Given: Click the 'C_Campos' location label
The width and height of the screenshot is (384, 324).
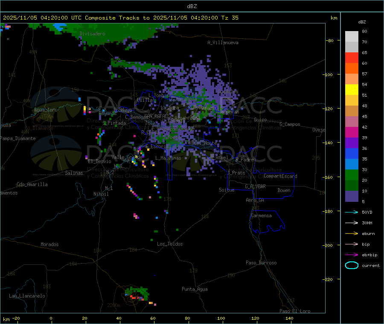Looking at the screenshot, I should pyautogui.click(x=290, y=124).
